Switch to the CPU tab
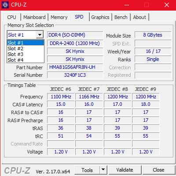The height and width of the screenshot is (176, 176). point(11,17)
